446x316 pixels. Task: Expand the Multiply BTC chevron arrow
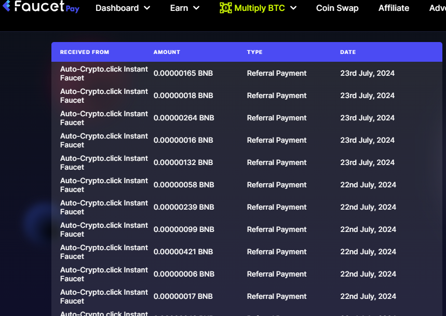coord(293,8)
